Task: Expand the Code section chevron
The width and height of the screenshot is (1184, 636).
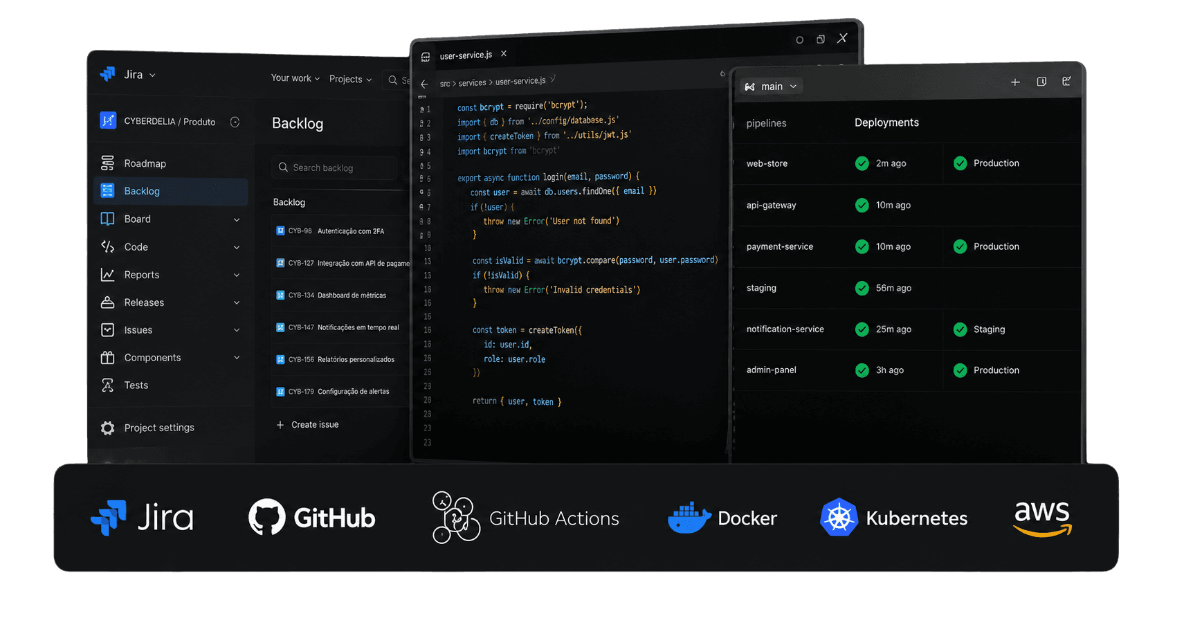Action: (237, 247)
